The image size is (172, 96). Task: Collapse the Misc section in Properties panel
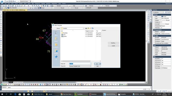point(162,57)
